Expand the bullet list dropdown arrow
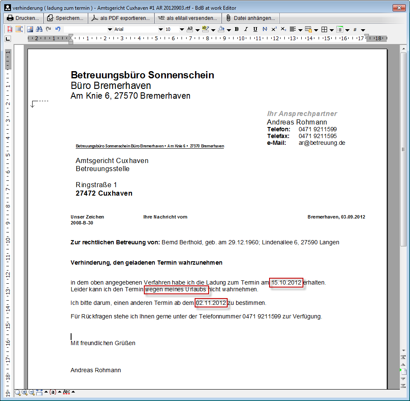410x401 pixels. [x=347, y=30]
